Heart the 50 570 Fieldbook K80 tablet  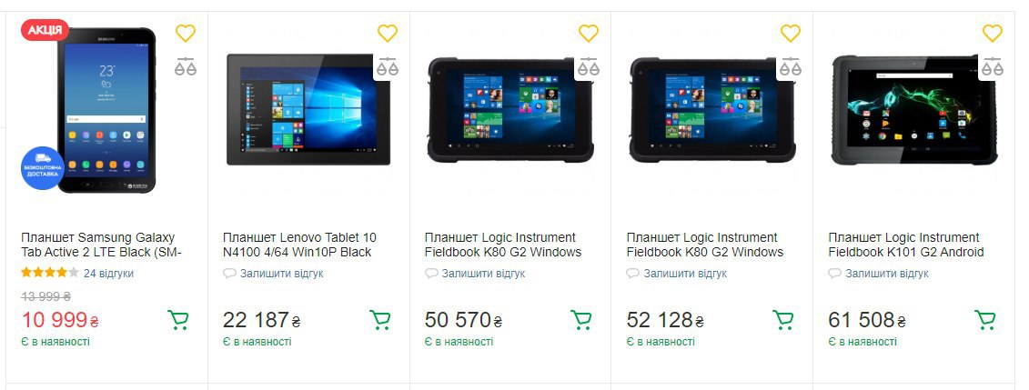coord(589,33)
